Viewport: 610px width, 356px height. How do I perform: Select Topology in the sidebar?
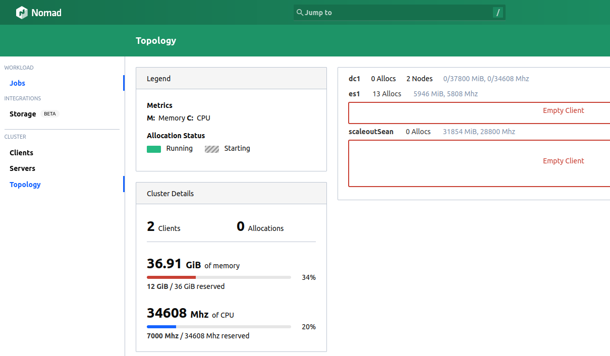(25, 185)
